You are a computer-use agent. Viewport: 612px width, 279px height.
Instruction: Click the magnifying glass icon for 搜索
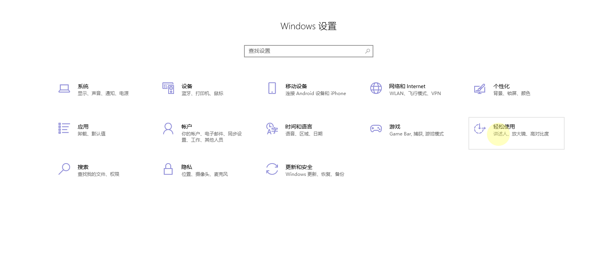64,169
